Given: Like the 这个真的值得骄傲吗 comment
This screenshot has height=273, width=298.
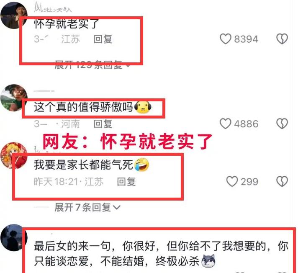Looking at the screenshot, I should 226,124.
